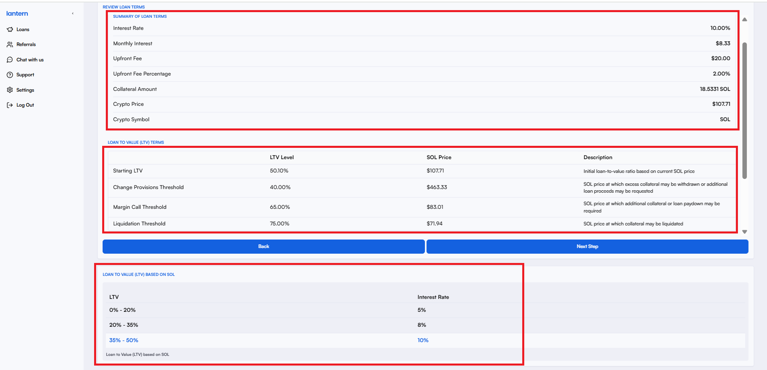Click the "Initial loan-to-value ratio" description text
This screenshot has width=767, height=370.
(639, 171)
